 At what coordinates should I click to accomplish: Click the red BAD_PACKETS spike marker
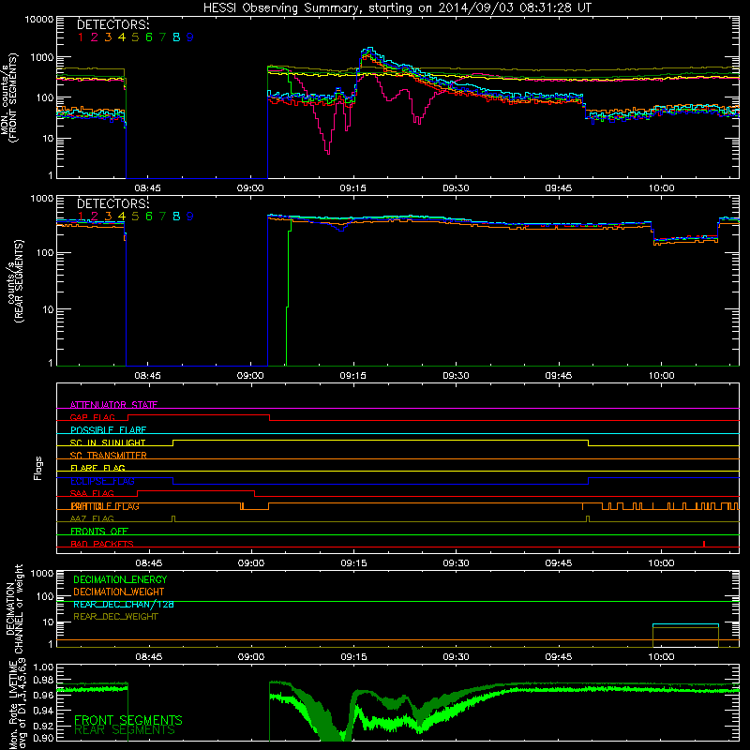[x=704, y=544]
